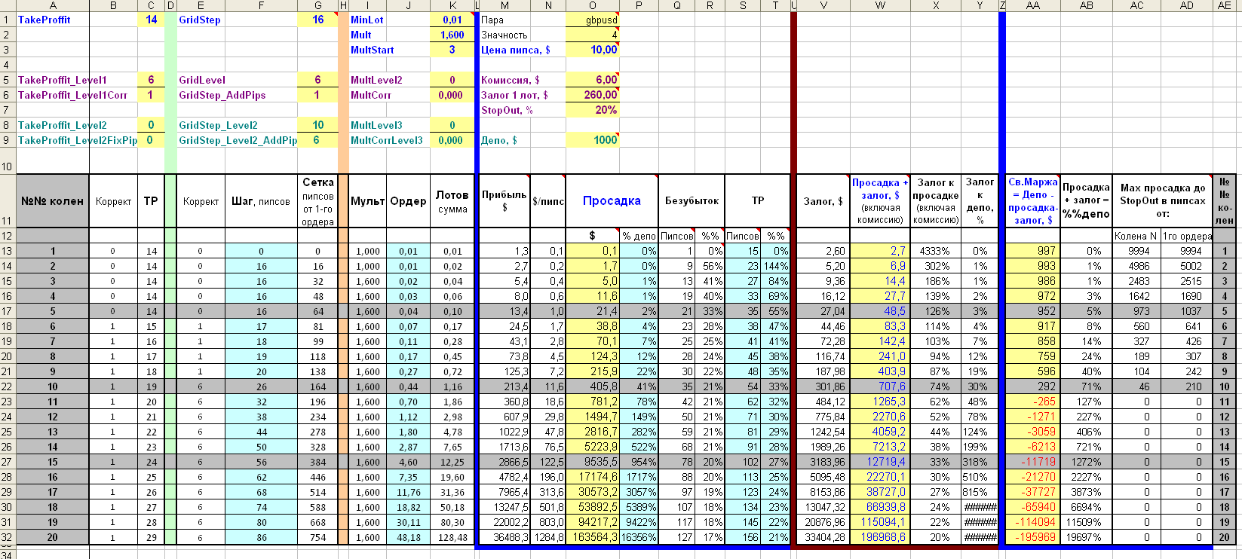
Task: Select the 1,600 Mult value cell
Action: (452, 35)
